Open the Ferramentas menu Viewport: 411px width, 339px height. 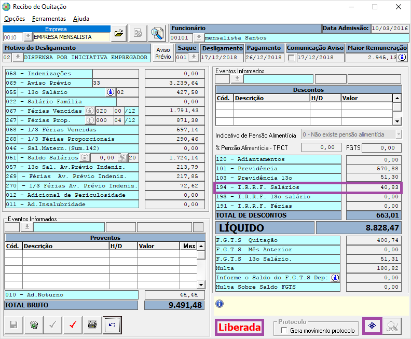coord(49,19)
